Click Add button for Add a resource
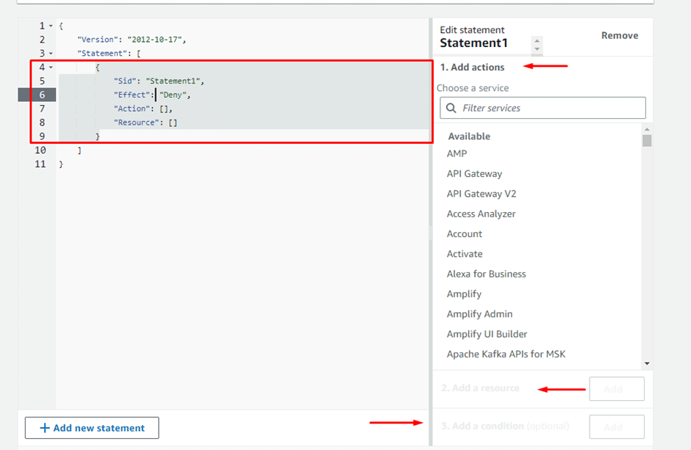This screenshot has height=450, width=691. coord(616,389)
